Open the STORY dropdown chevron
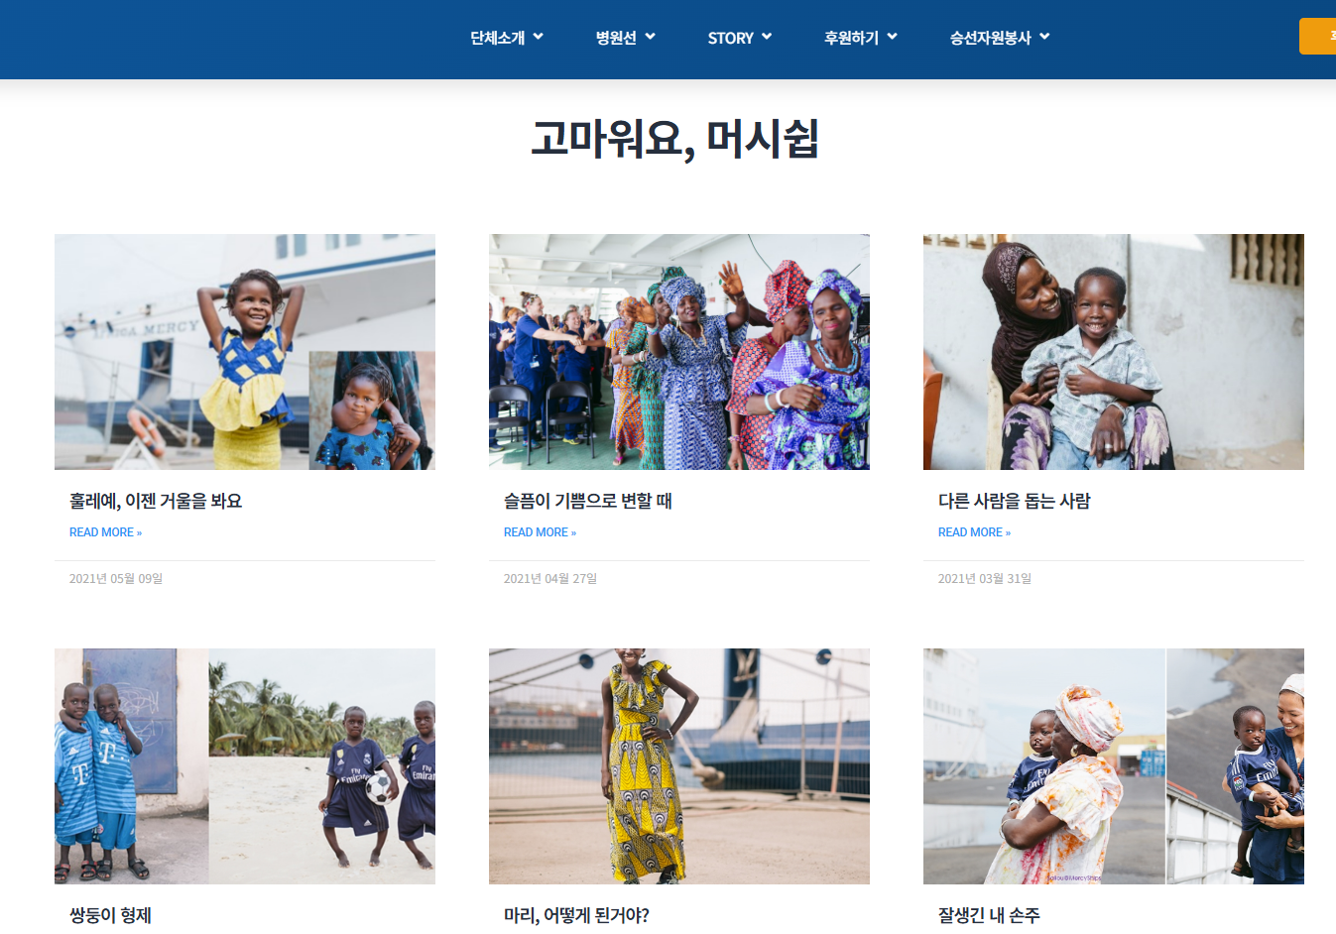This screenshot has width=1336, height=934. tap(766, 37)
